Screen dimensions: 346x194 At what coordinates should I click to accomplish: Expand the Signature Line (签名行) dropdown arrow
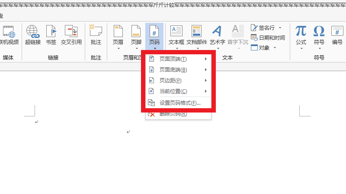(x=280, y=28)
